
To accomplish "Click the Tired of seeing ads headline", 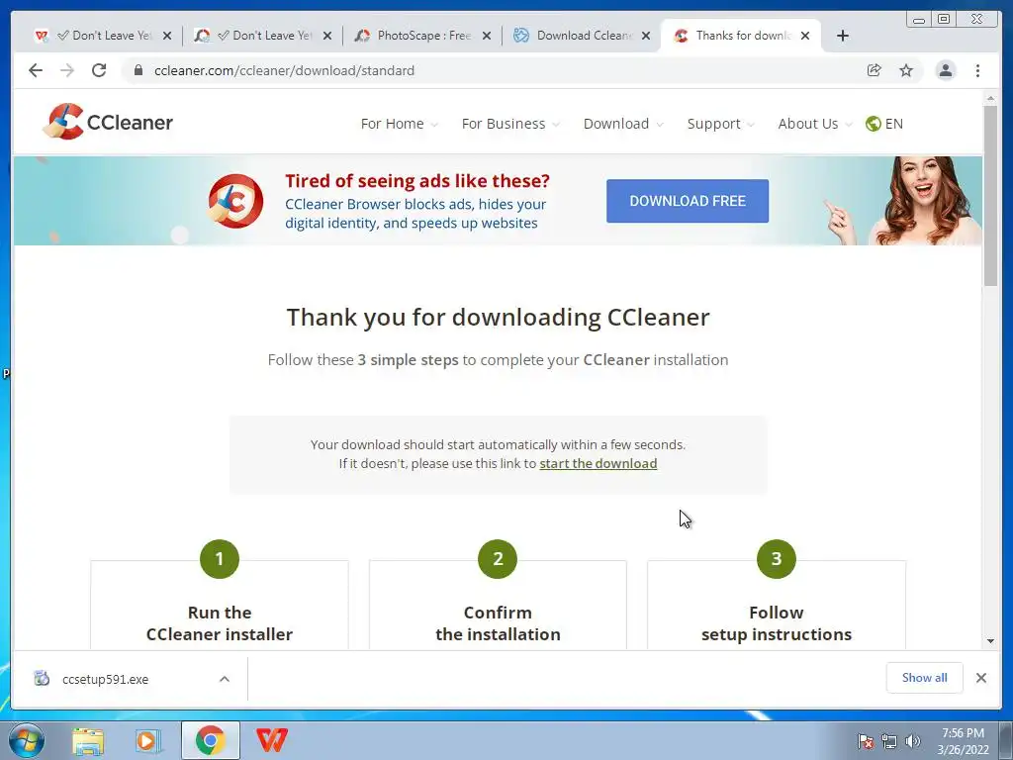I will click(x=417, y=181).
